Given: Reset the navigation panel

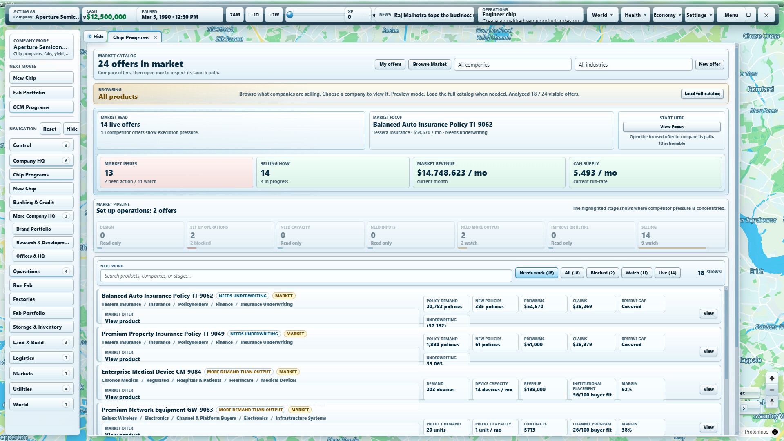Looking at the screenshot, I should pos(50,129).
